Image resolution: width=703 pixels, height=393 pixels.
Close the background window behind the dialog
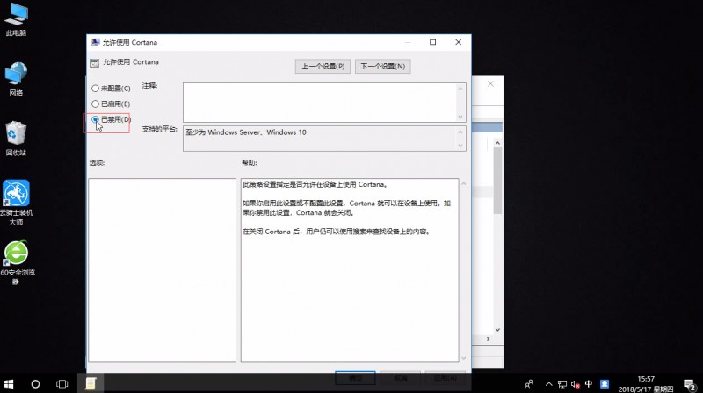490,83
